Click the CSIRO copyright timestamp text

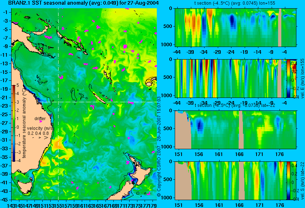click(x=159, y=147)
